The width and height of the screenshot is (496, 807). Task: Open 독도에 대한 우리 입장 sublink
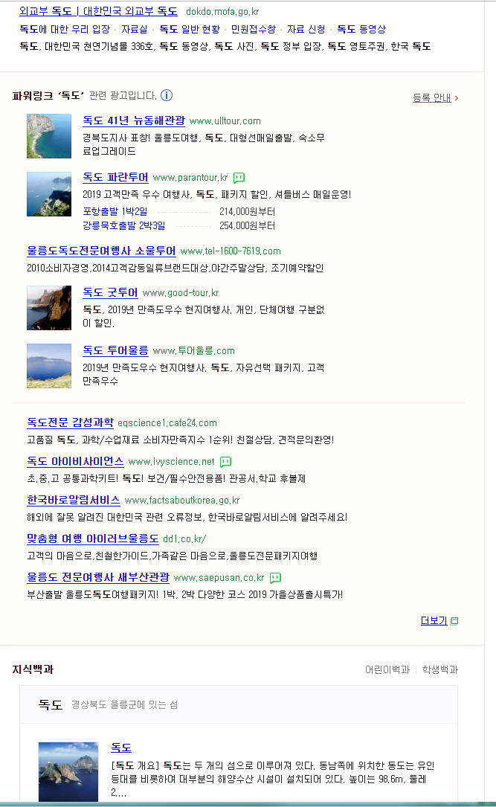pos(65,29)
